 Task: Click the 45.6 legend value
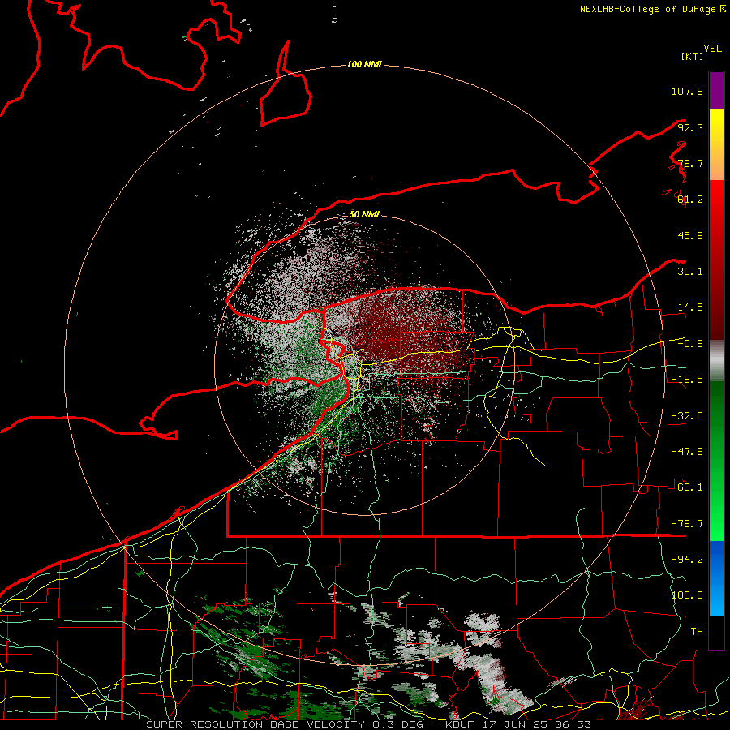(690, 235)
